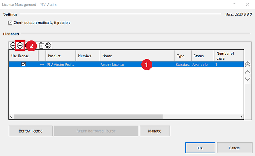Viewport: 255px width, 156px height.
Task: Click the remove license minus icon
Action: point(20,46)
